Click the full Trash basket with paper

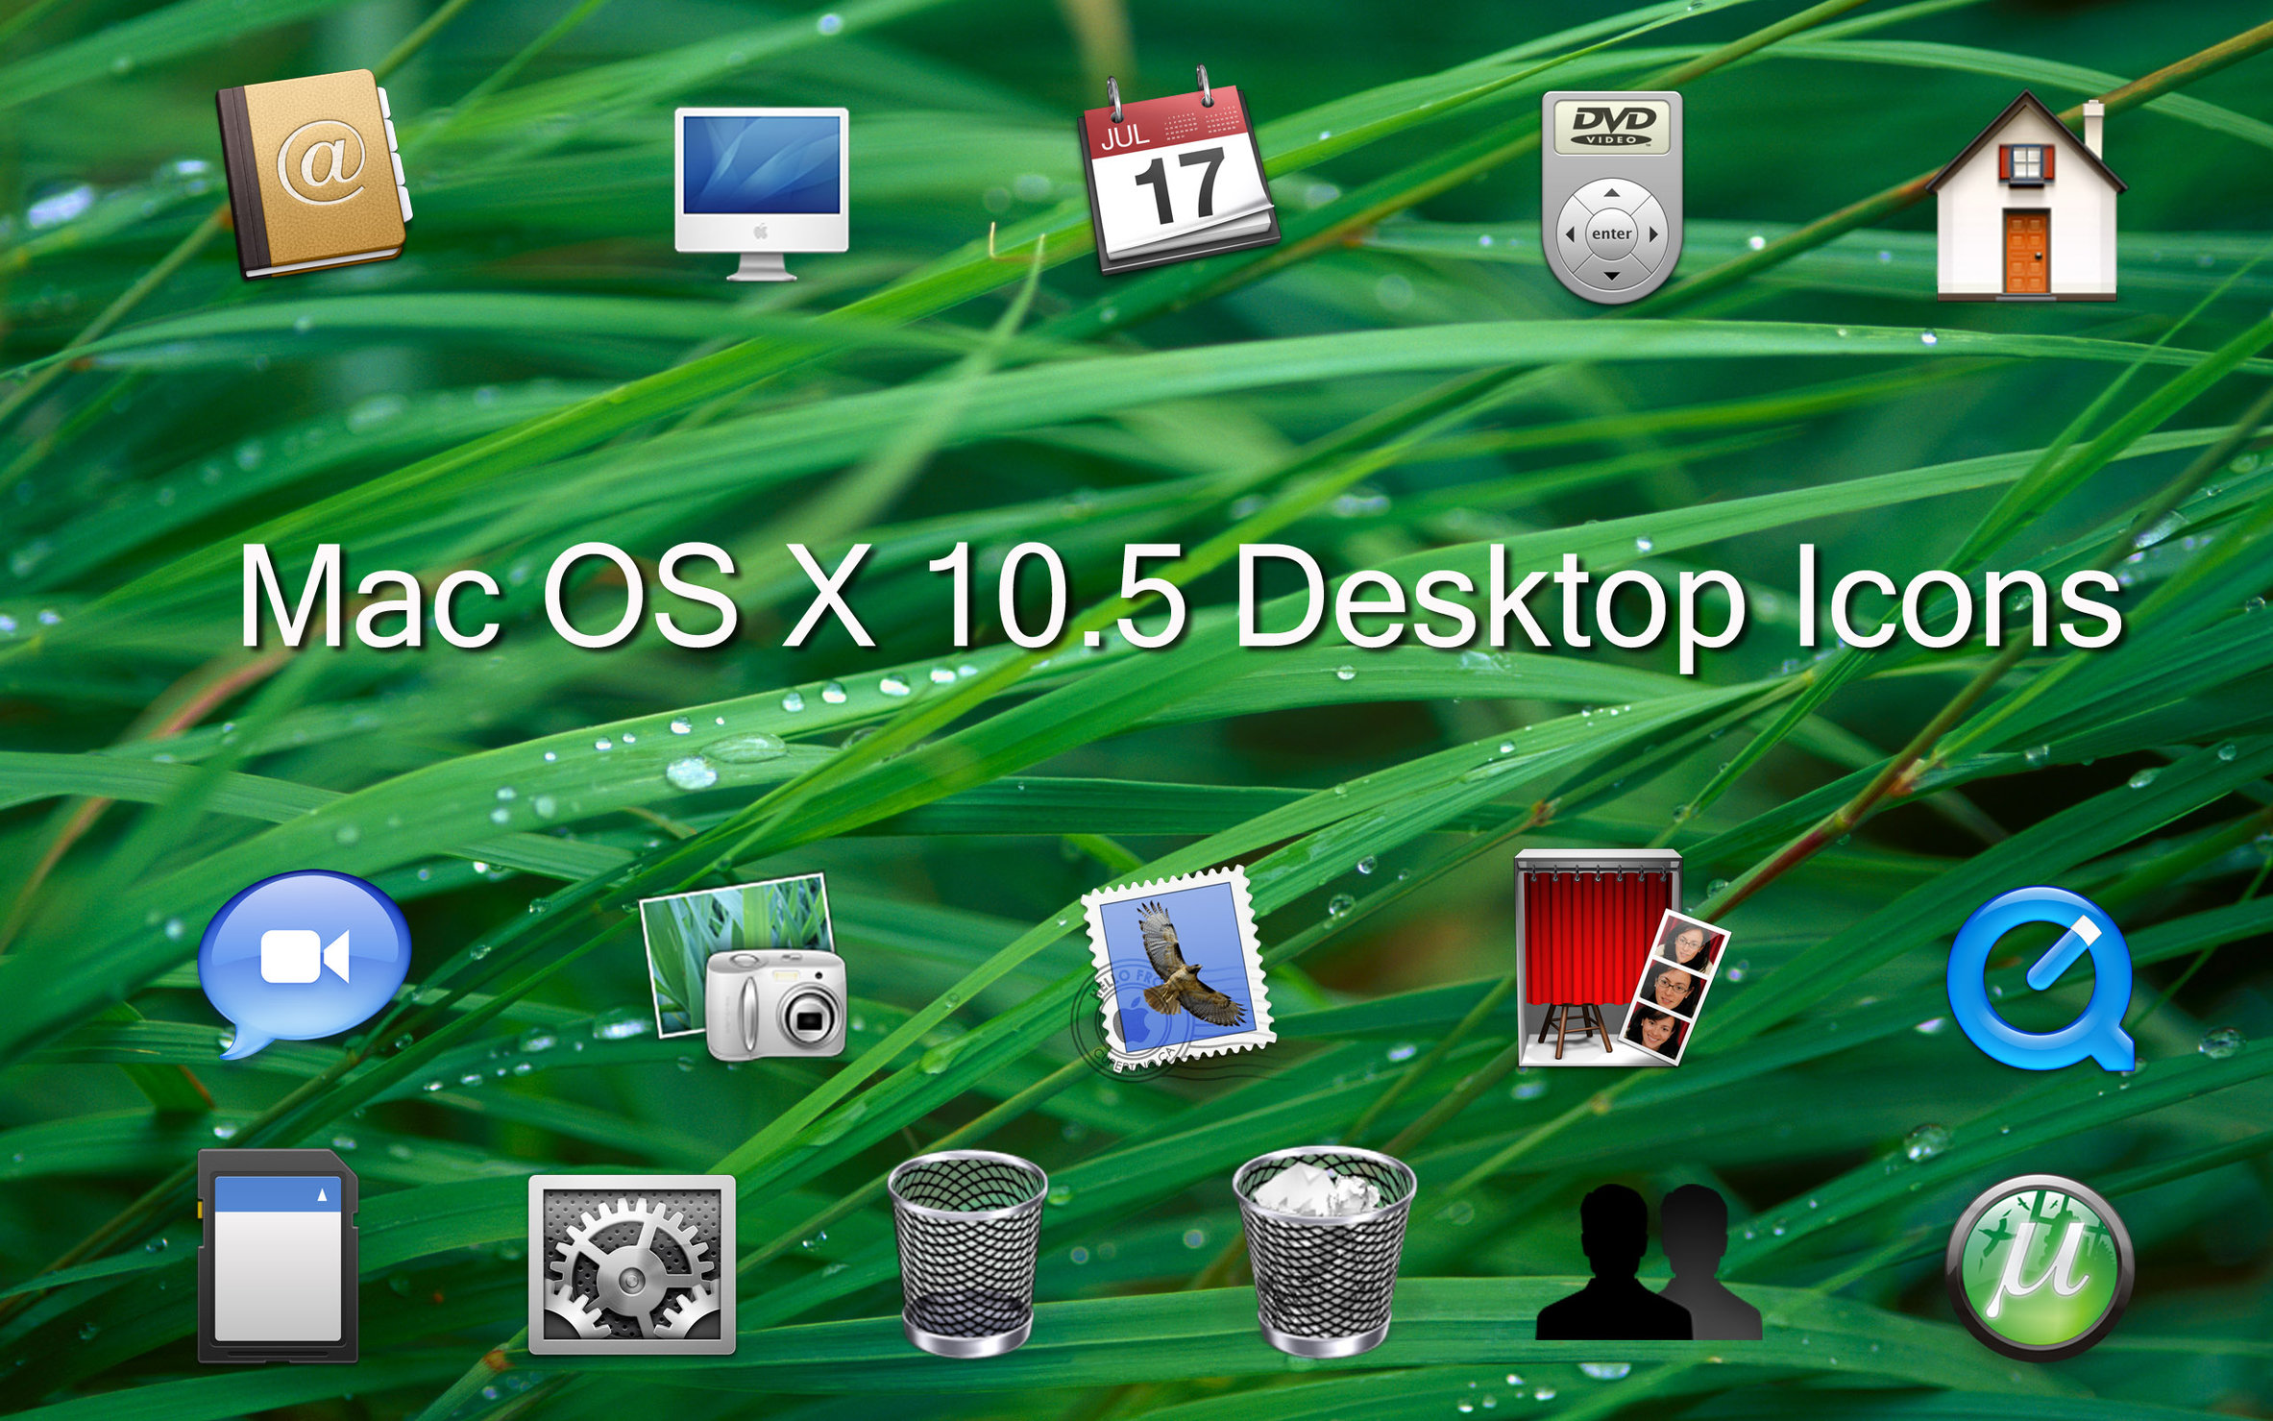point(1324,1251)
